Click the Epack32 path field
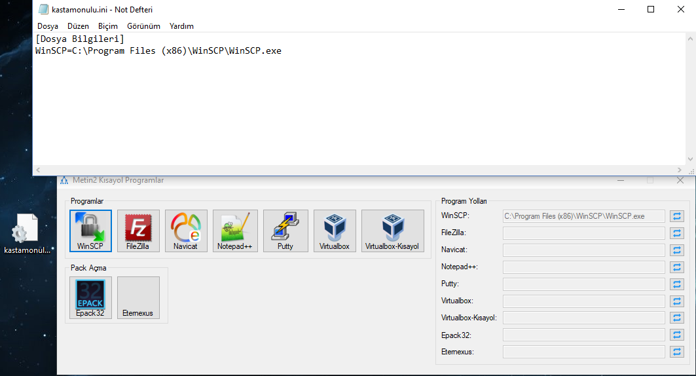This screenshot has height=376, width=696. tap(583, 335)
